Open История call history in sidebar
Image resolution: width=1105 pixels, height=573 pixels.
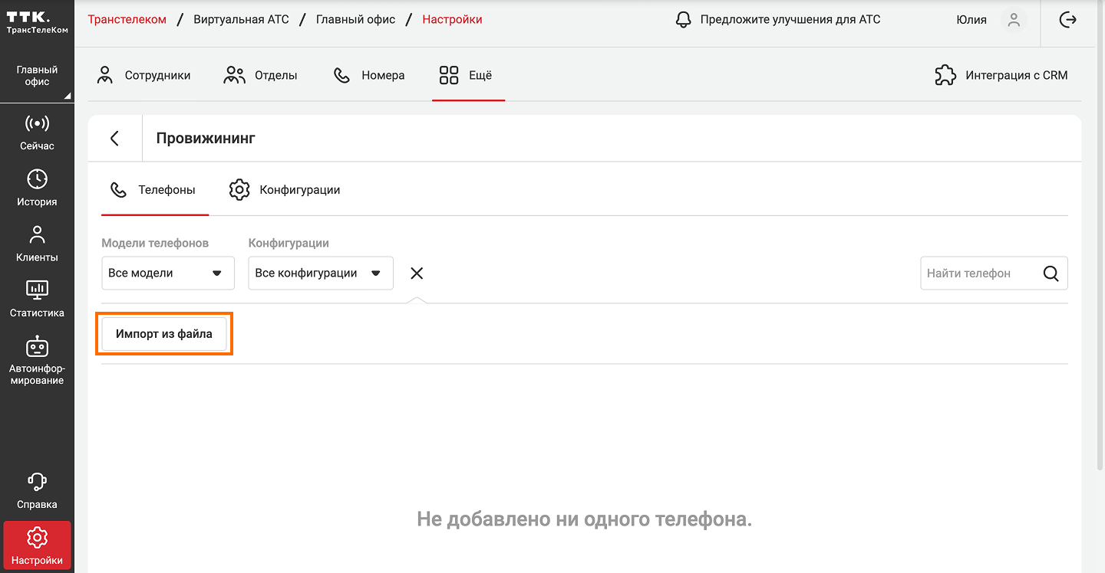pos(37,188)
